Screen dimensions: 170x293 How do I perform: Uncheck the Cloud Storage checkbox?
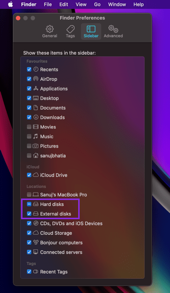(x=29, y=233)
